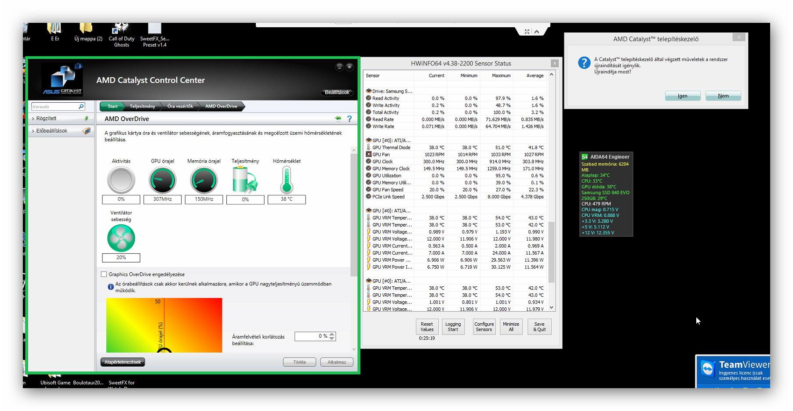Decrease the Áramfelvételi korlátozás value

332,339
